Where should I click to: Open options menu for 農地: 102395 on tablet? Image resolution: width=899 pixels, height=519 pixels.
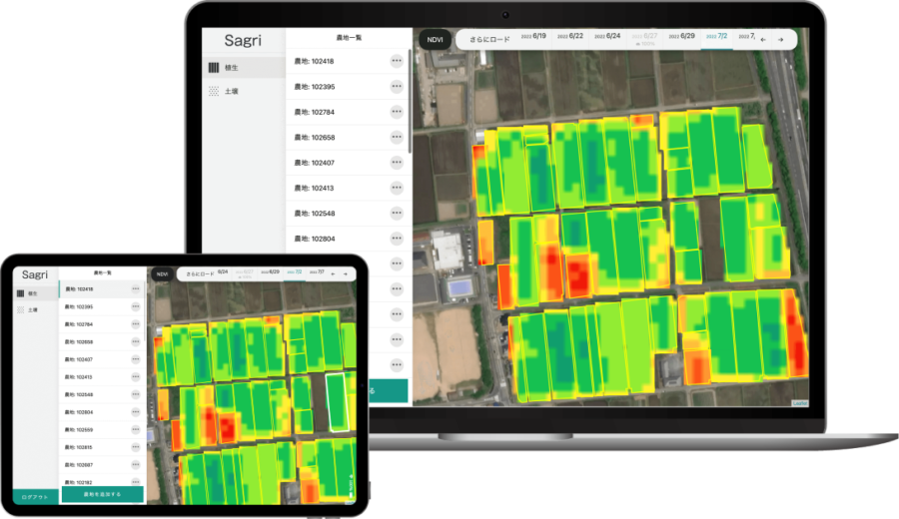pos(136,306)
